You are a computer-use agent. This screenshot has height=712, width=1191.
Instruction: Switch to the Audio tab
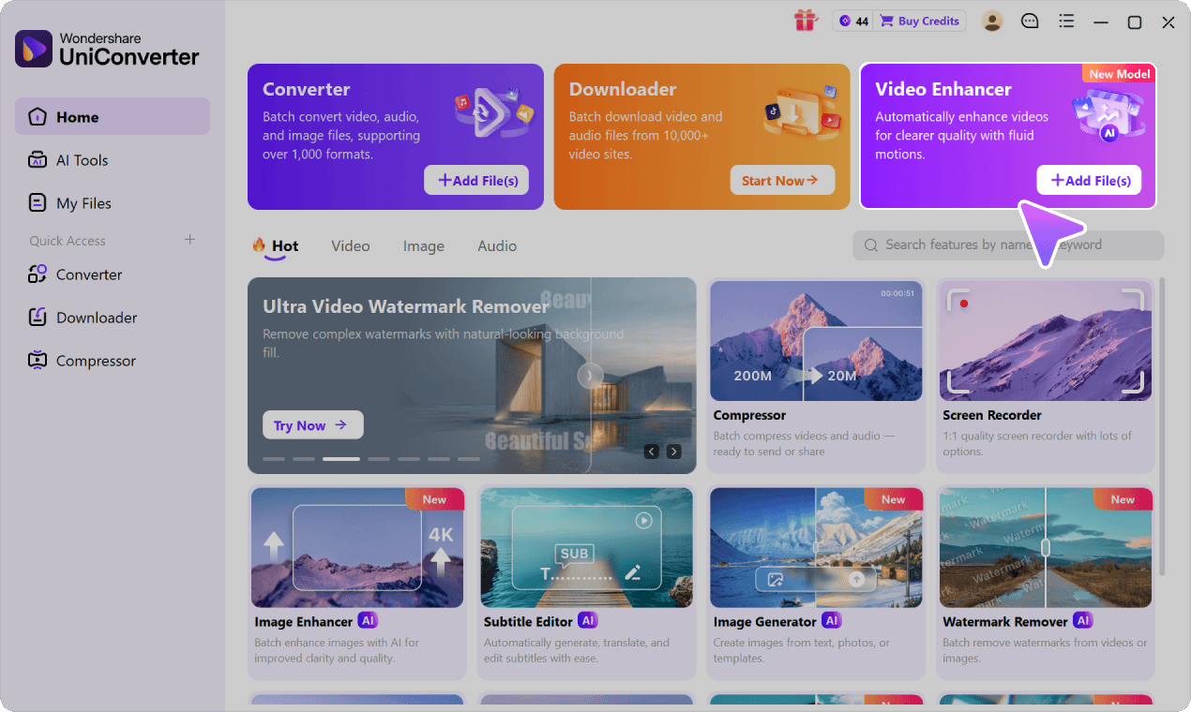pyautogui.click(x=497, y=245)
